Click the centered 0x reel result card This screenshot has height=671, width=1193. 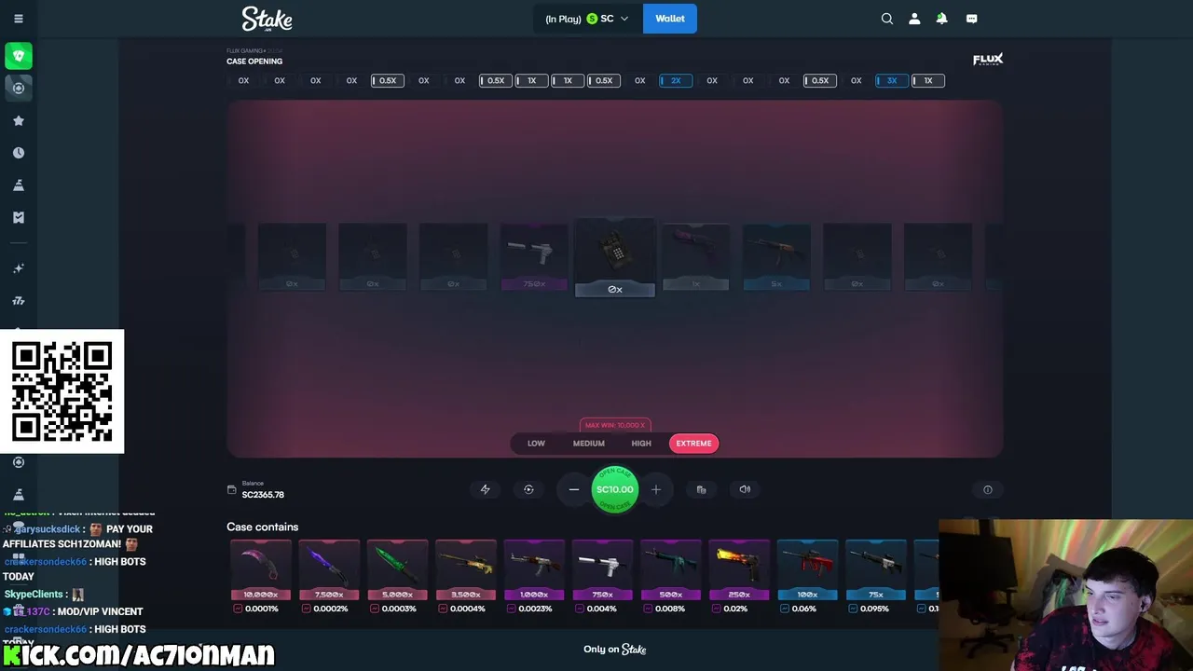(x=615, y=258)
